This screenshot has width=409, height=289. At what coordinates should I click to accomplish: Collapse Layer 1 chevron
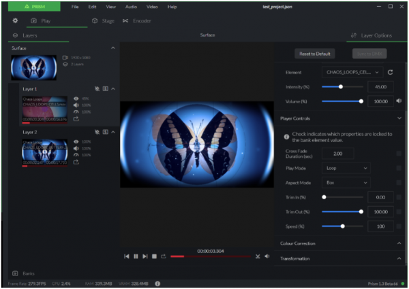pos(113,89)
